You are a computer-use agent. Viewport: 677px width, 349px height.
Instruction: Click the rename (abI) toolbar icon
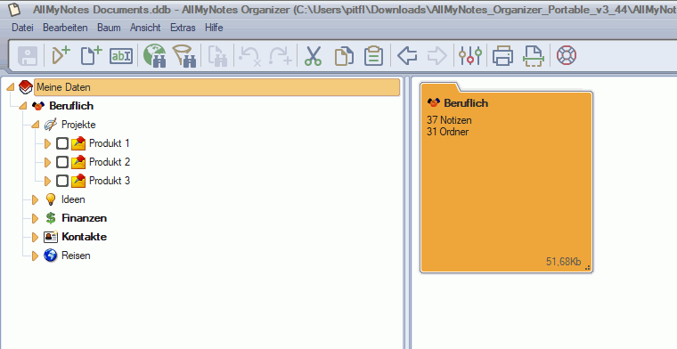121,56
